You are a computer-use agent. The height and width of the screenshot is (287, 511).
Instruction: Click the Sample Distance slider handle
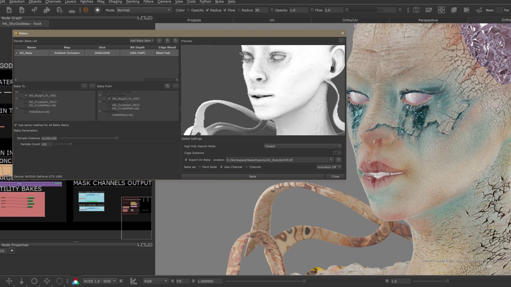pyautogui.click(x=117, y=138)
